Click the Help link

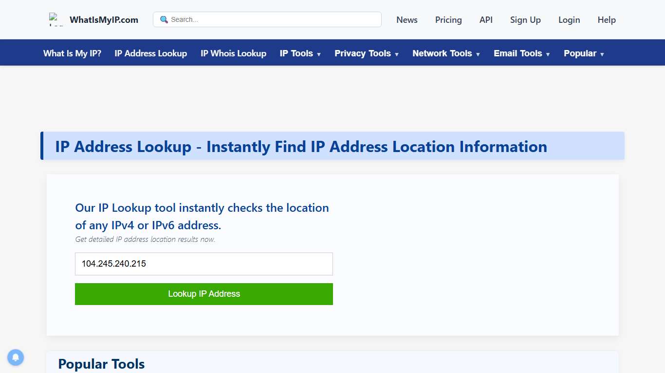click(x=607, y=20)
